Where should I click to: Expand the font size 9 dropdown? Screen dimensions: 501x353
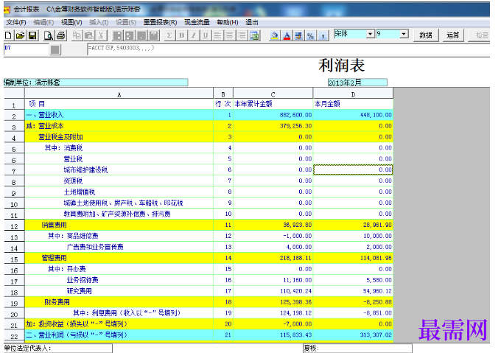coord(404,34)
